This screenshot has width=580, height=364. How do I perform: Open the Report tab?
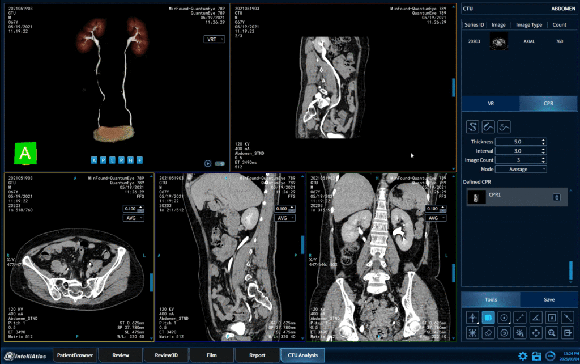pyautogui.click(x=257, y=355)
